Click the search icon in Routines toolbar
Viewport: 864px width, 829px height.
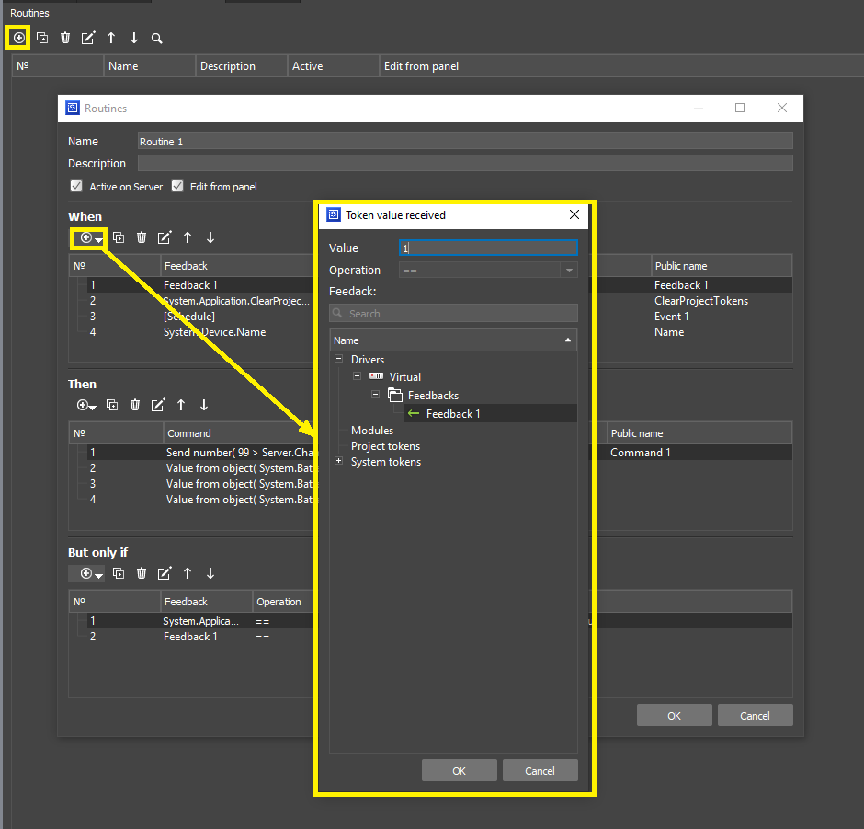coord(157,38)
